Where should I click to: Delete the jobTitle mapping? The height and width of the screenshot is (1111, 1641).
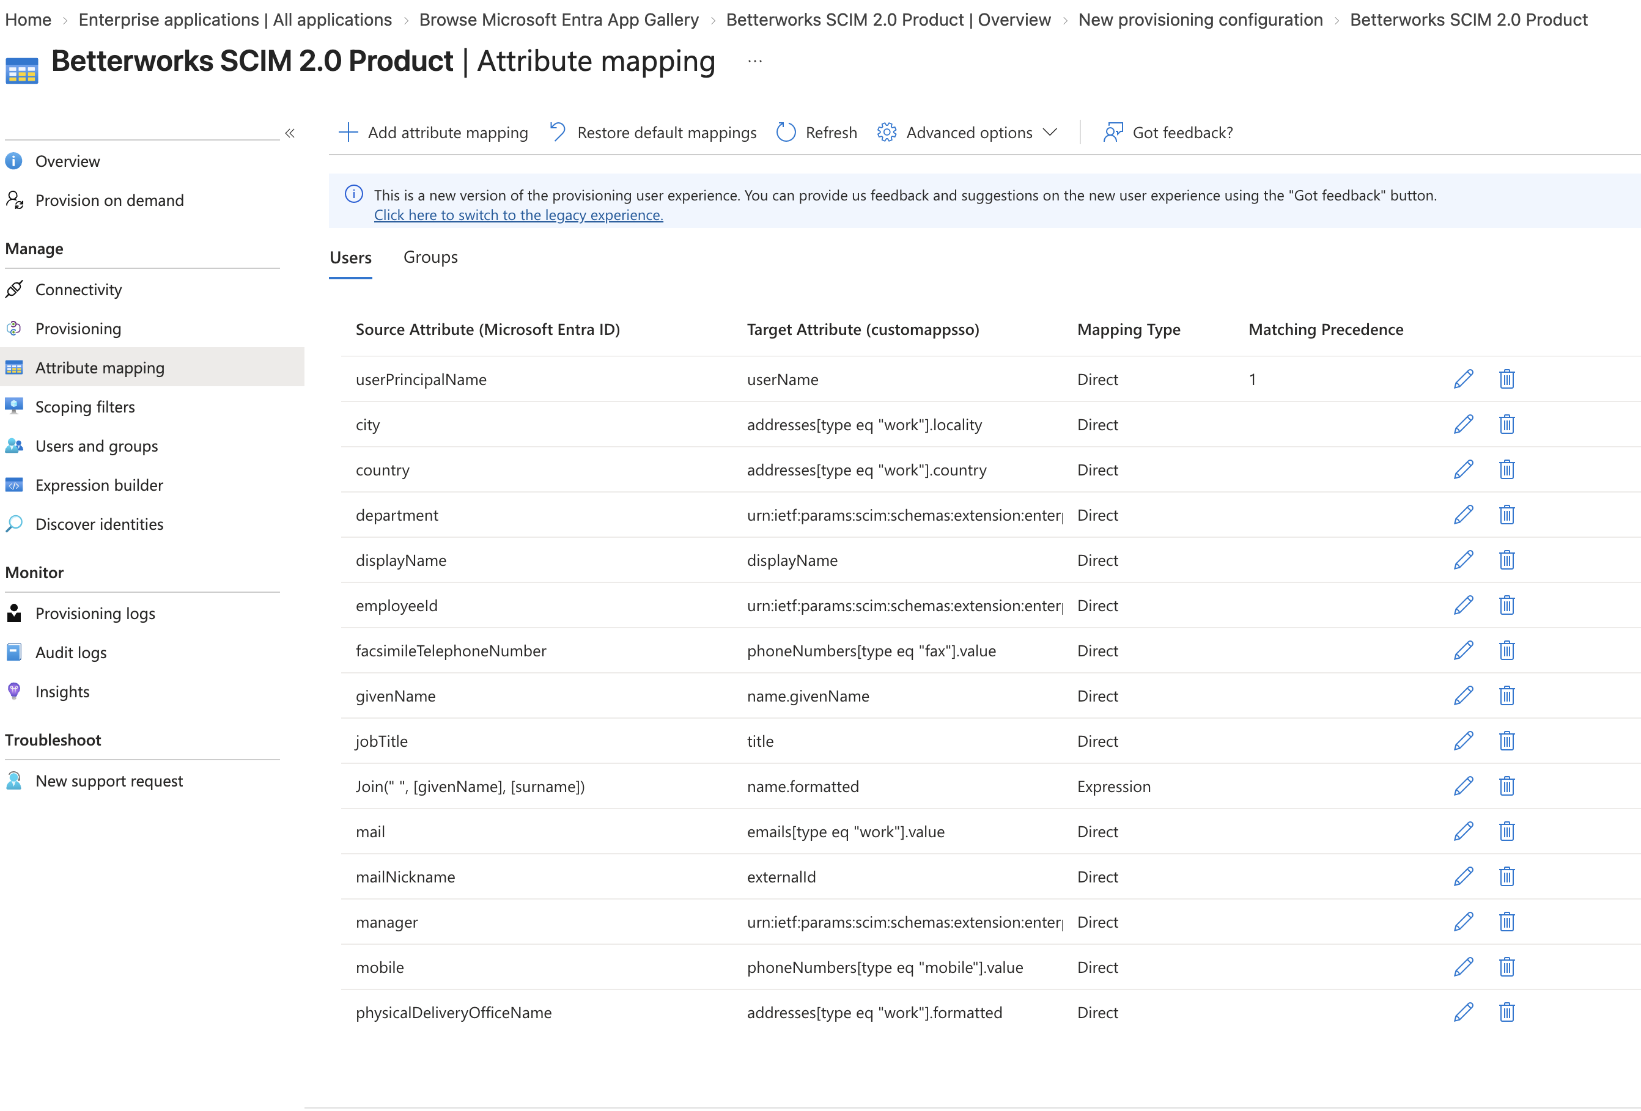(x=1506, y=741)
